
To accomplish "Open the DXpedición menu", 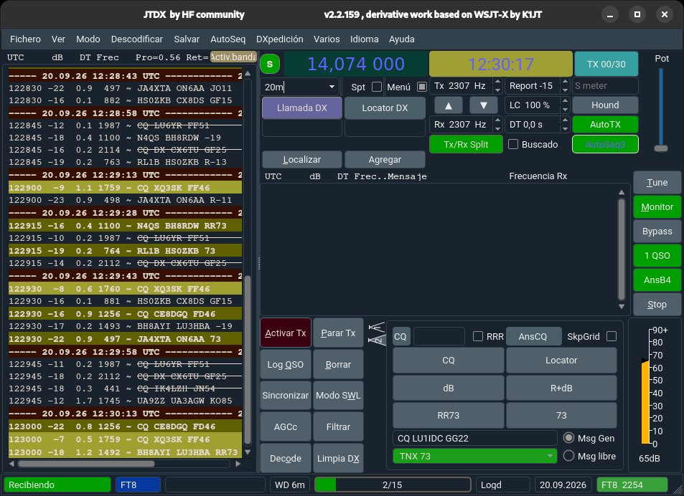I will pyautogui.click(x=280, y=39).
